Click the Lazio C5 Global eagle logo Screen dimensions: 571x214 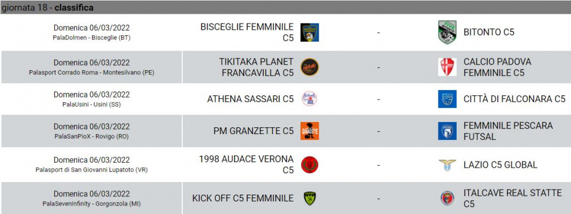(x=447, y=165)
